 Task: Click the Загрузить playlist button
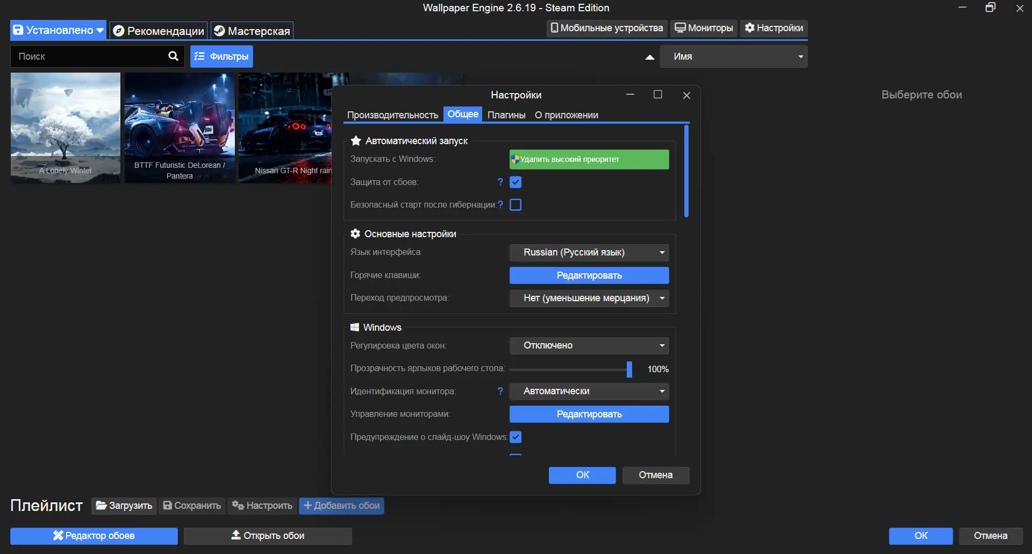pyautogui.click(x=124, y=506)
